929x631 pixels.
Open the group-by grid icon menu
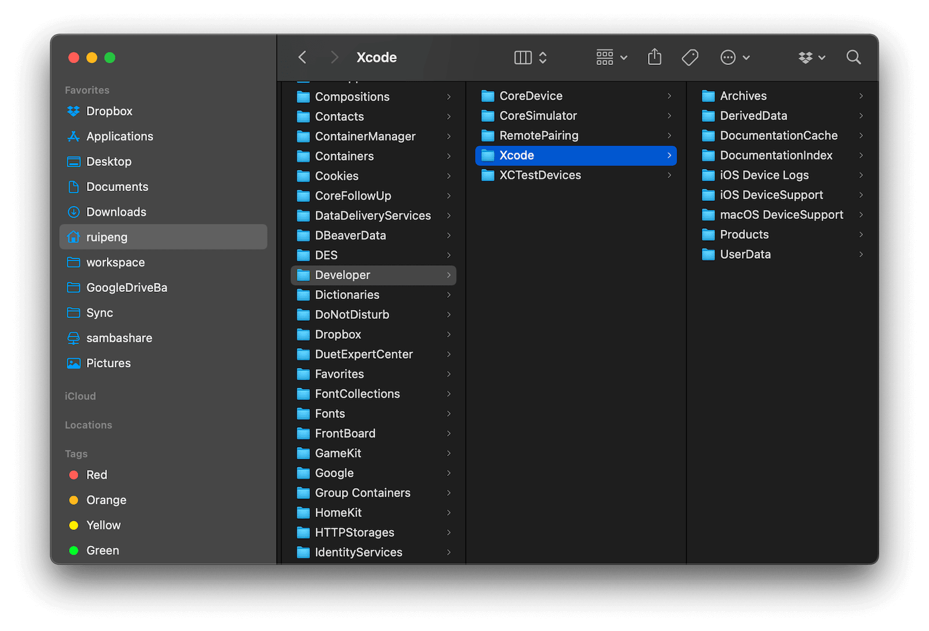611,57
